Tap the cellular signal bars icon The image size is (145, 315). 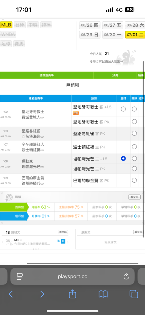coord(110,10)
